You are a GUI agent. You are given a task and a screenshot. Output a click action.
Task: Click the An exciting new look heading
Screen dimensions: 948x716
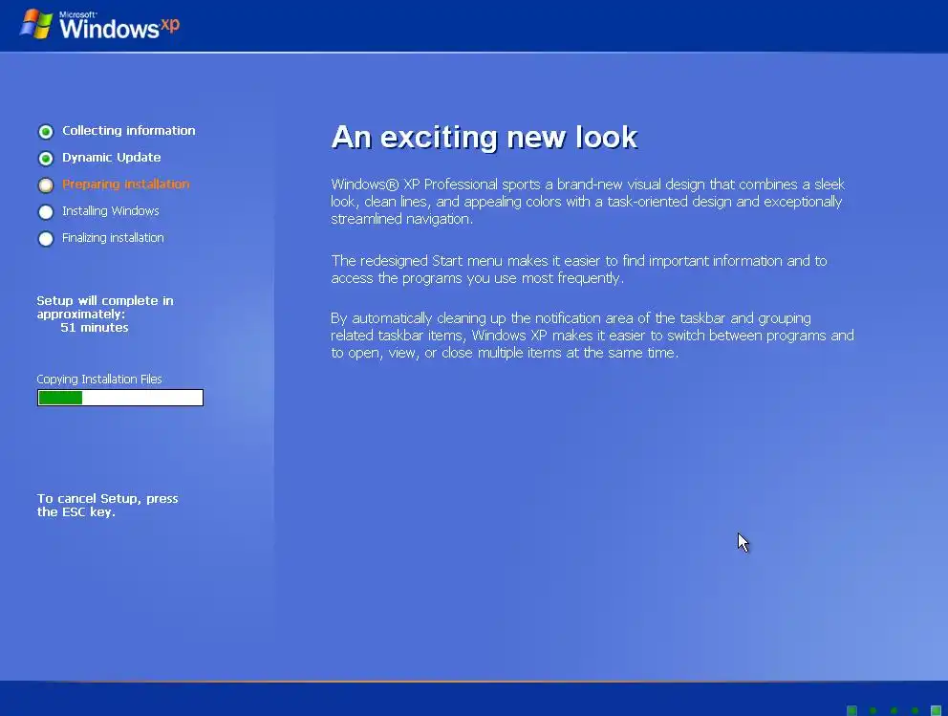coord(485,138)
